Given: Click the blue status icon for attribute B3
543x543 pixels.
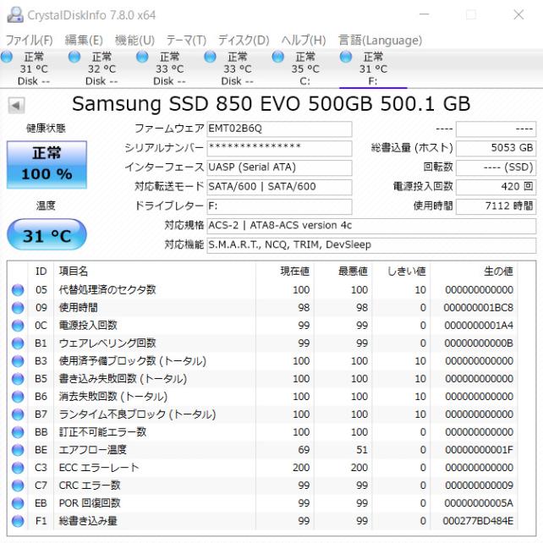Looking at the screenshot, I should (18, 361).
